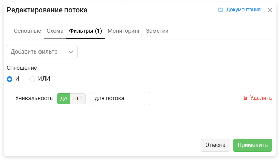This screenshot has height=161, width=280.
Task: Click the red trash icon for Удалить
Action: [245, 98]
